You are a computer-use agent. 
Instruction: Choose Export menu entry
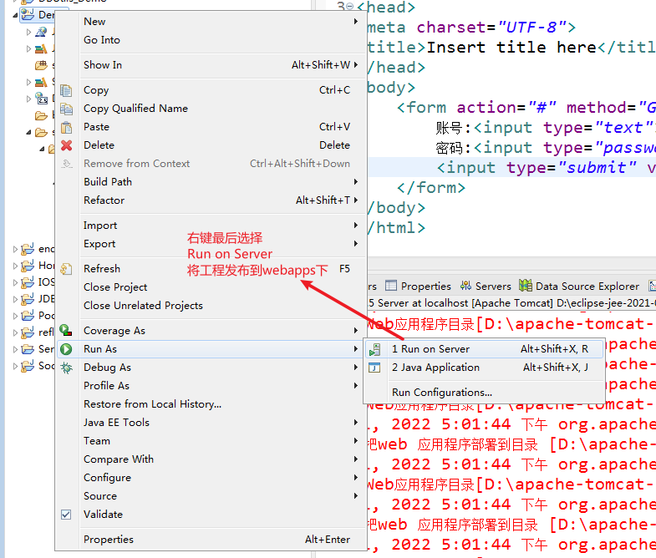point(211,244)
